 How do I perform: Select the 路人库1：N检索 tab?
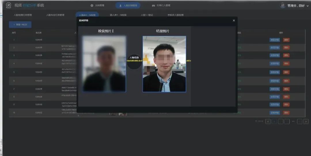tap(118, 15)
